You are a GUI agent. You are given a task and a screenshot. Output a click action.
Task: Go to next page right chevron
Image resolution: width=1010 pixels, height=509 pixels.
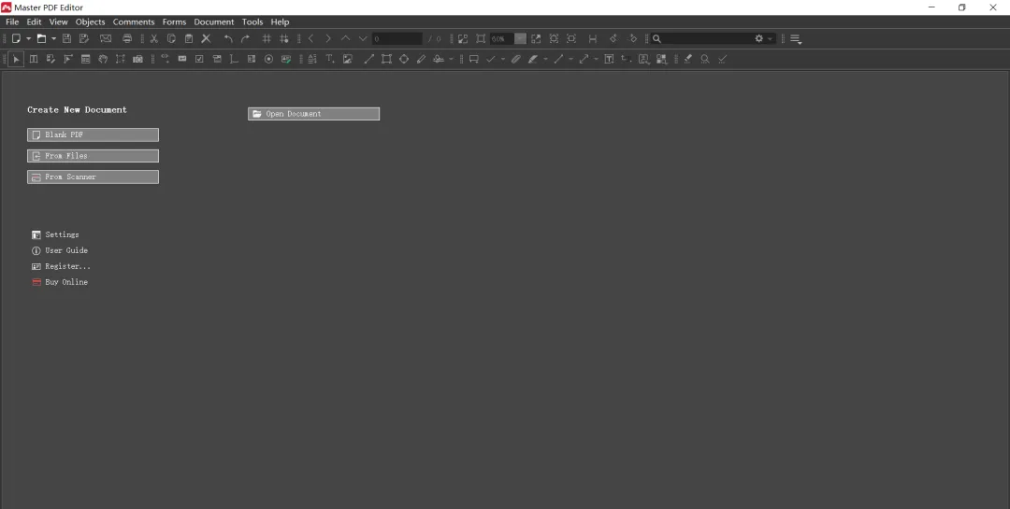click(x=328, y=38)
